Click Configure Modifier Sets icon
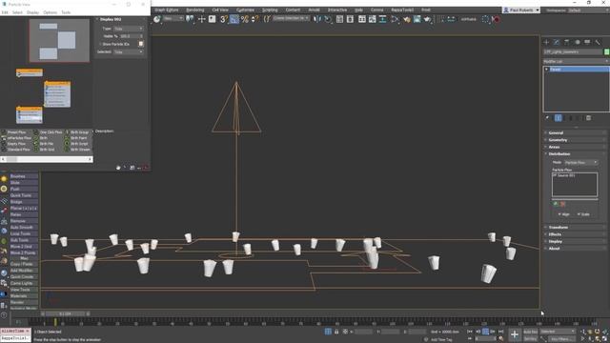Viewport: 610px width, 343px height. point(589,118)
